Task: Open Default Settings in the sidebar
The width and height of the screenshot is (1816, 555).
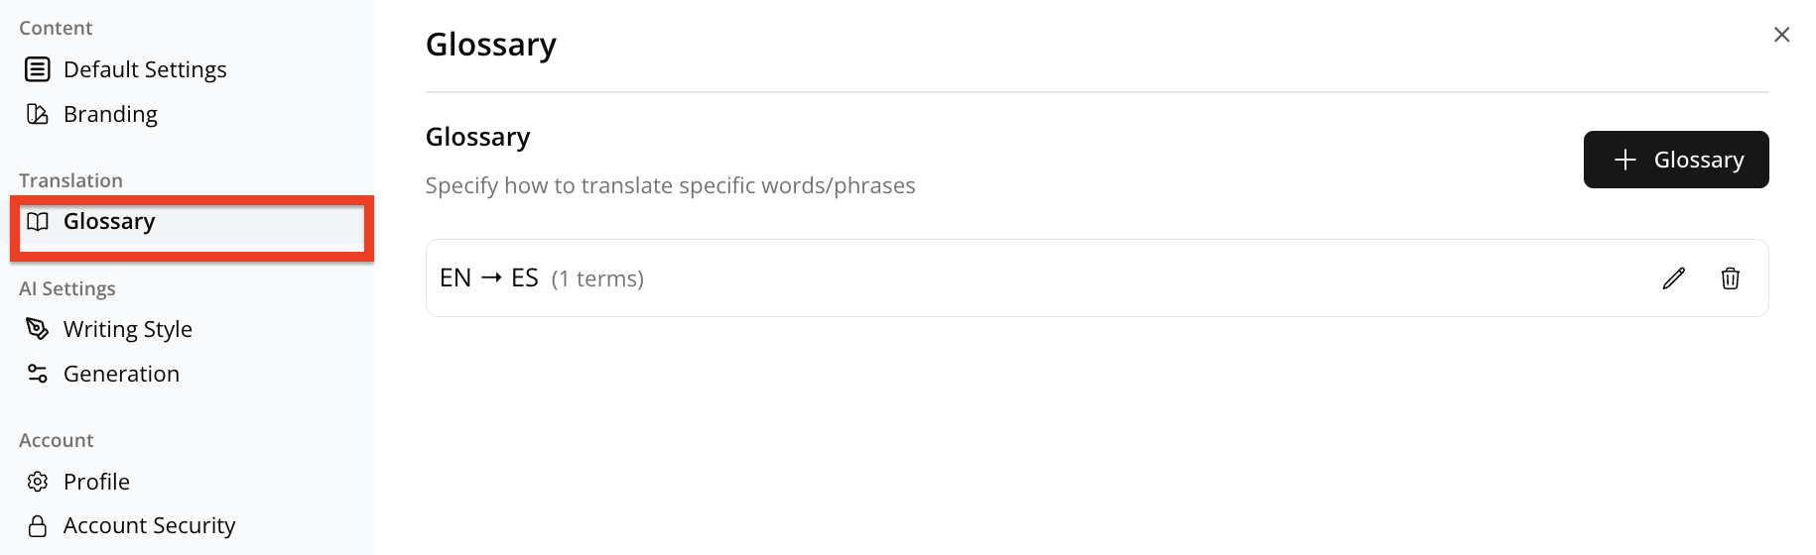Action: (x=145, y=69)
